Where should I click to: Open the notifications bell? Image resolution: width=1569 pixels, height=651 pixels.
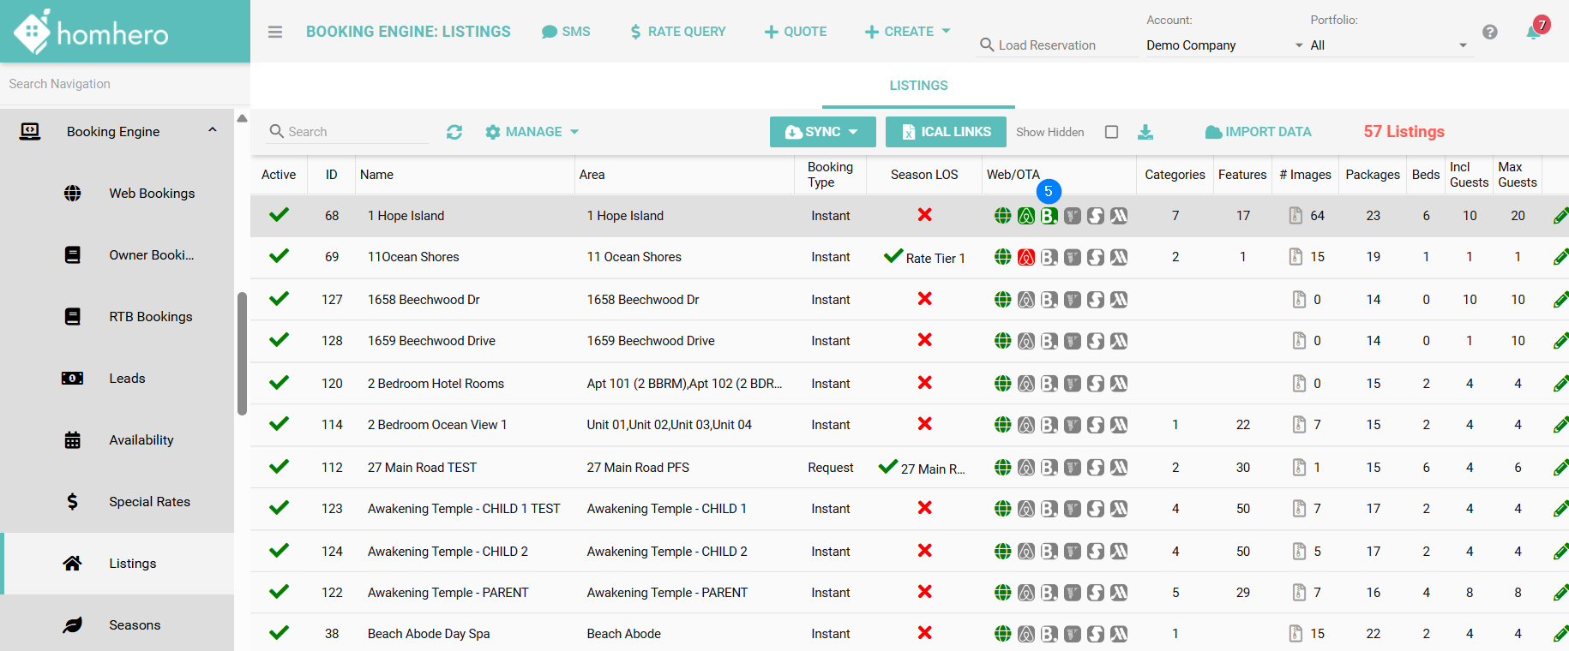point(1533,33)
